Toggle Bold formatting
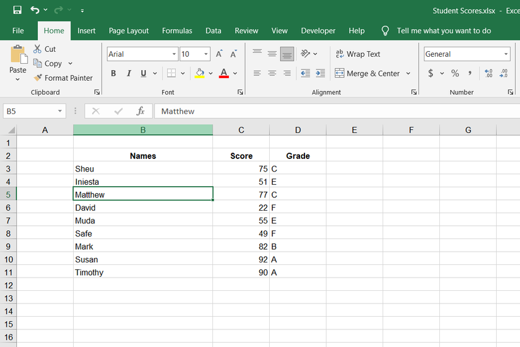This screenshot has width=520, height=347. click(113, 73)
